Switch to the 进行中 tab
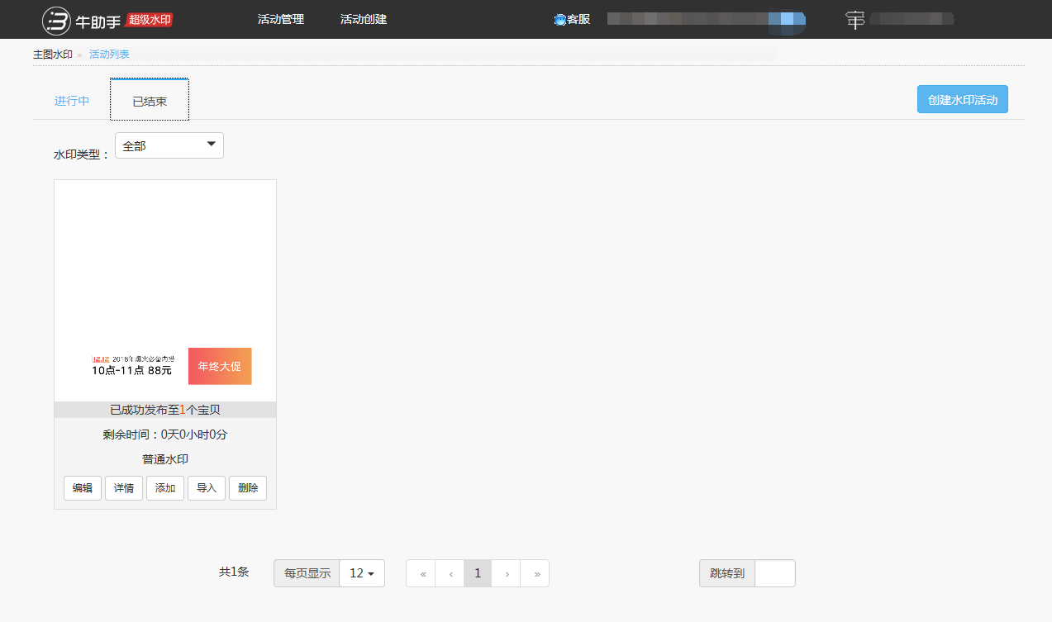Viewport: 1052px width, 622px height. (x=72, y=101)
